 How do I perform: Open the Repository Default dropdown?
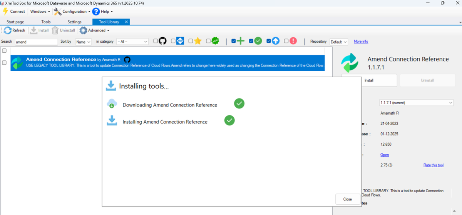(339, 42)
